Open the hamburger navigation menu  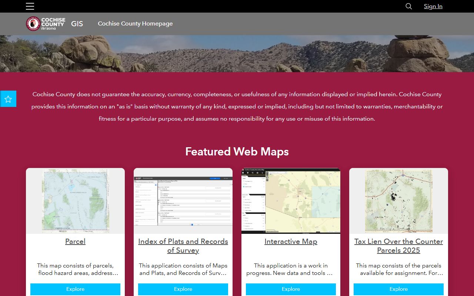coord(30,6)
